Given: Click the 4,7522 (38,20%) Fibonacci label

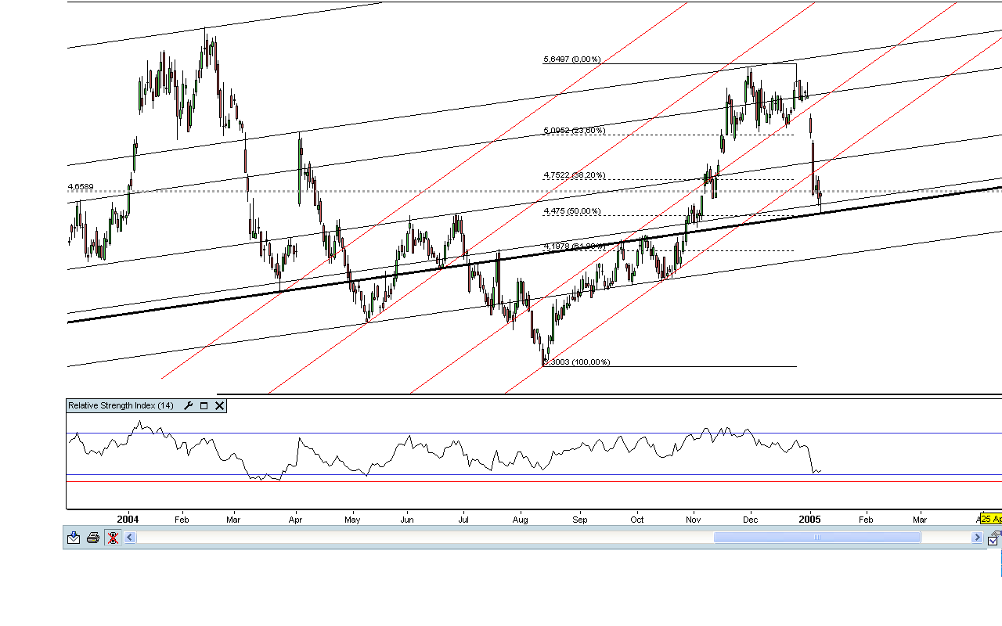Looking at the screenshot, I should point(574,175).
